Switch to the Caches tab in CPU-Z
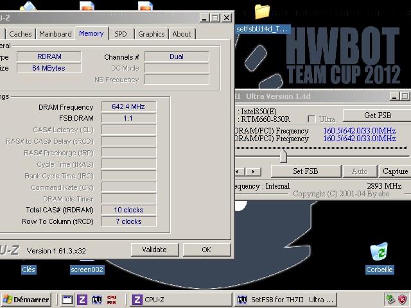Viewport: 411px width, 308px height. [x=21, y=34]
